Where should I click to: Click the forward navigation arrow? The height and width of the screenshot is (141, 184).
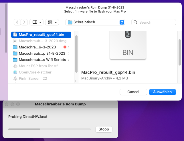coord(25,22)
